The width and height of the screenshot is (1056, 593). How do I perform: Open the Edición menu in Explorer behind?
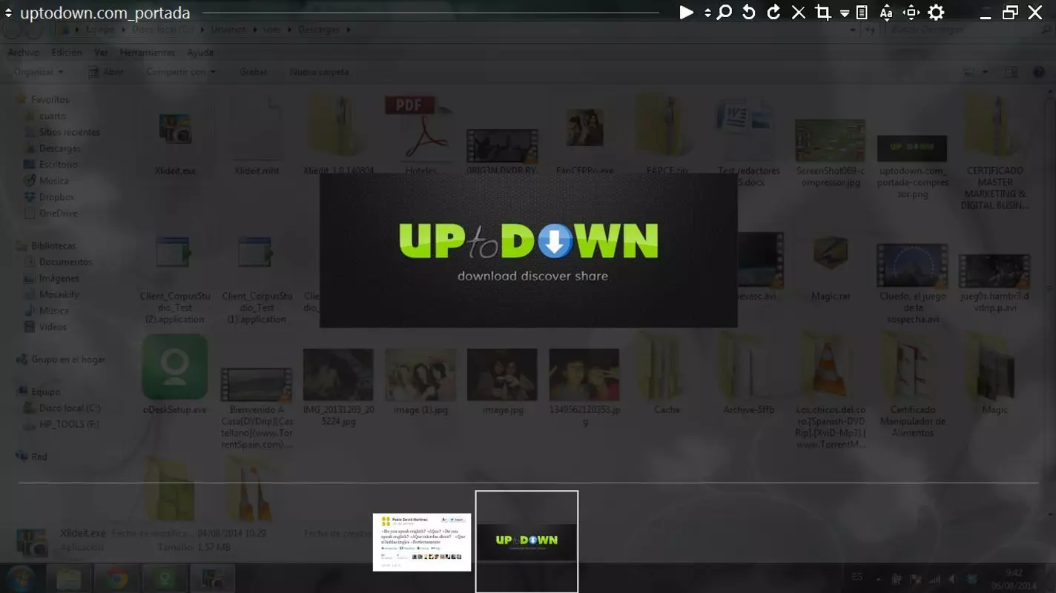tap(67, 53)
